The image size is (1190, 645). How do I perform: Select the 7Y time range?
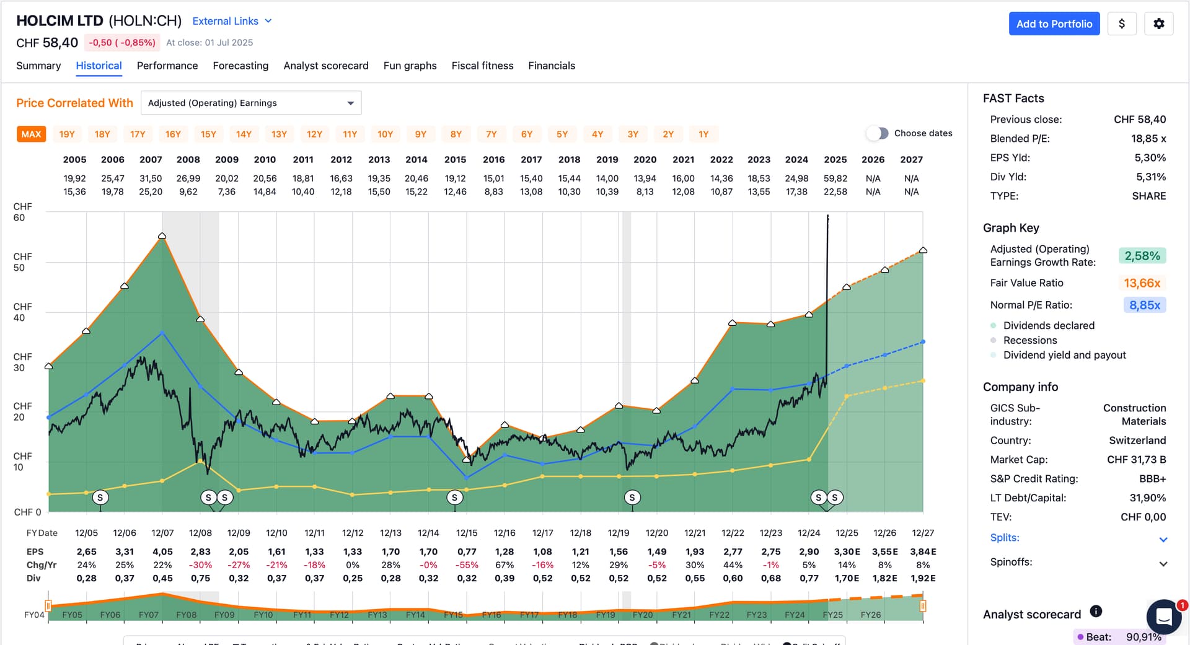(491, 134)
